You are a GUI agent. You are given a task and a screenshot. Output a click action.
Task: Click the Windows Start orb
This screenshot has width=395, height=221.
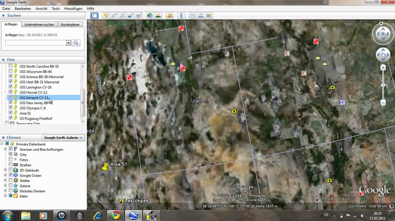(x=7, y=215)
